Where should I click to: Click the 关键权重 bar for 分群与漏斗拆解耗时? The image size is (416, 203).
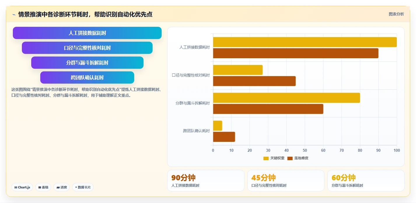tap(286, 98)
